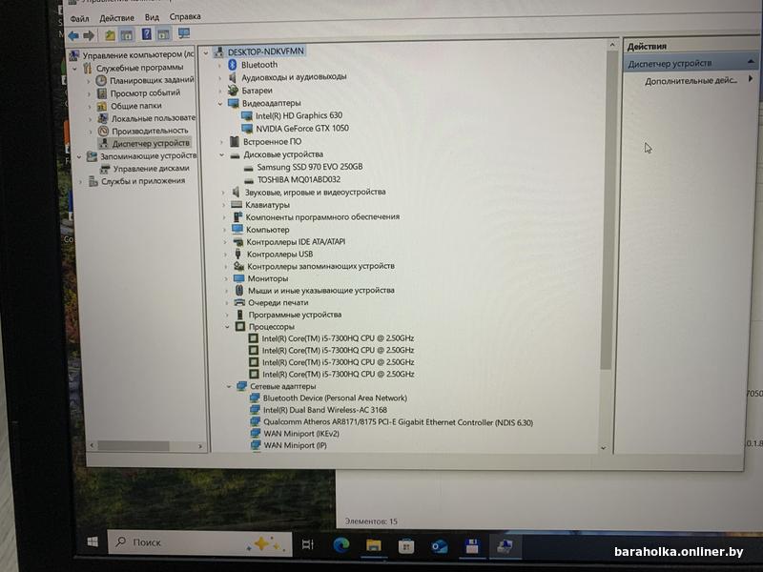Click the Мониторы monitor icon

(238, 278)
